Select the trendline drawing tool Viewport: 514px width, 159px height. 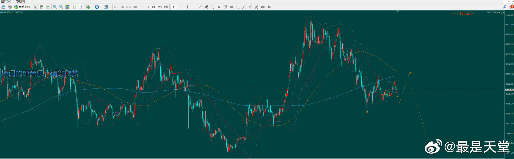click(x=200, y=7)
